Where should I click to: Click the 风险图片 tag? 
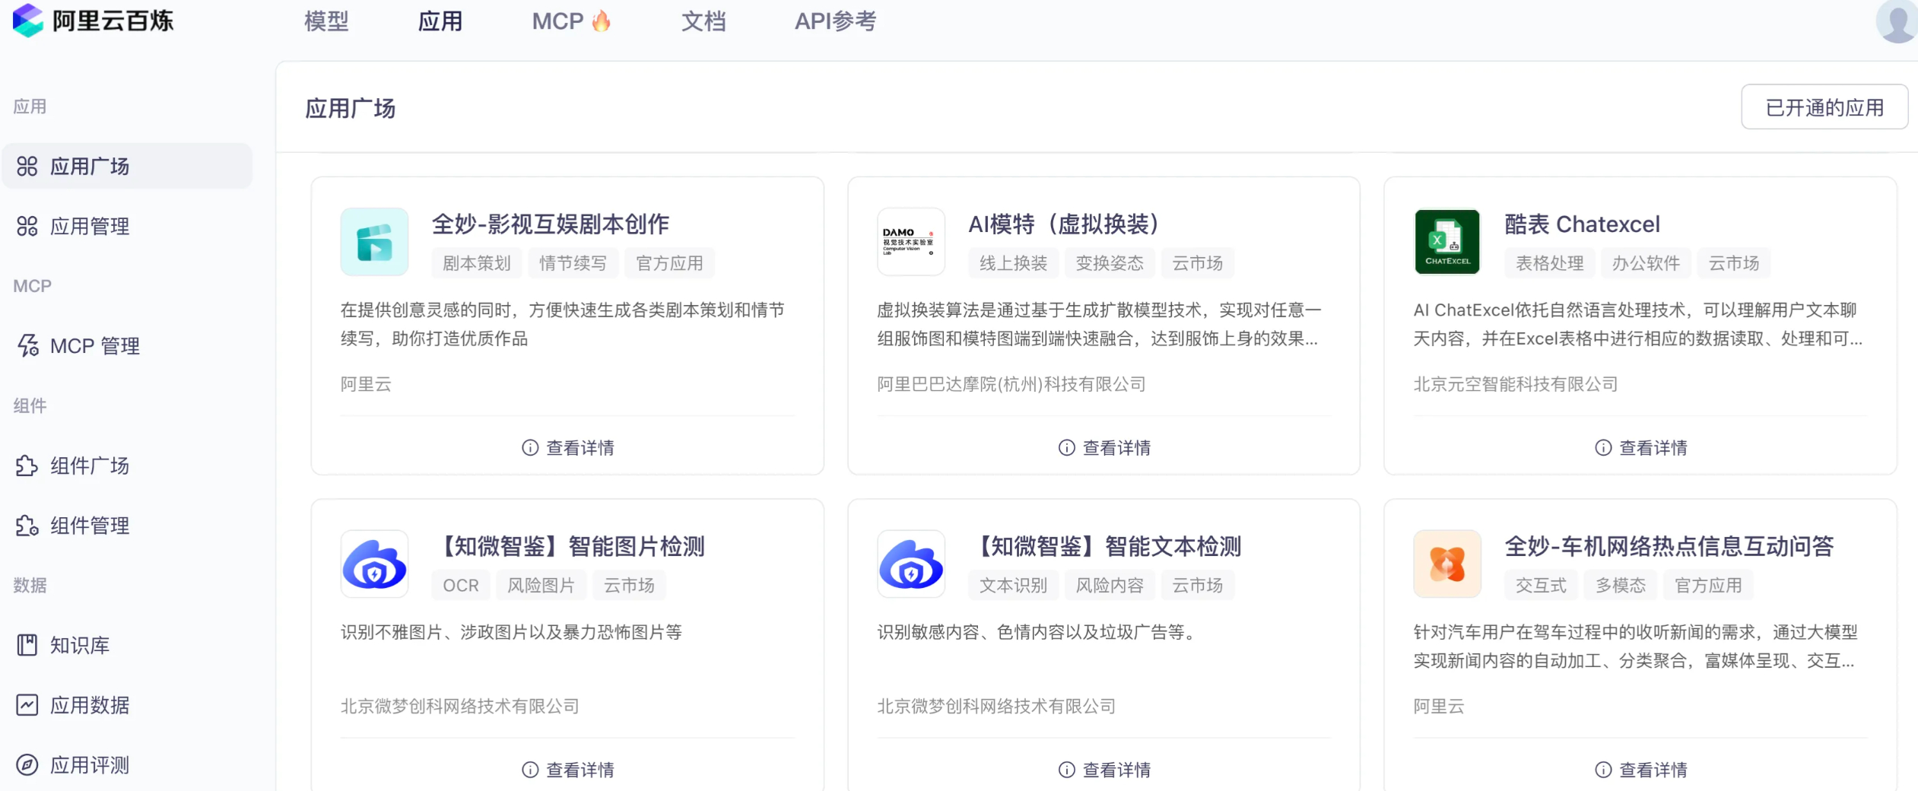(x=541, y=585)
